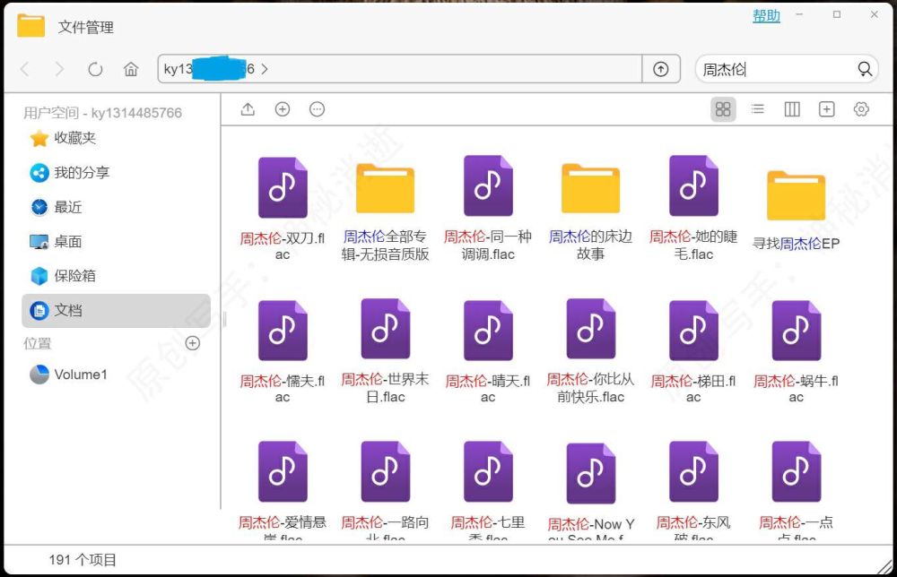Select the file 周杰伦-东风破
Screen dimensions: 897x577
click(693, 490)
